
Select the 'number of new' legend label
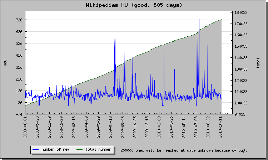coord(55,150)
